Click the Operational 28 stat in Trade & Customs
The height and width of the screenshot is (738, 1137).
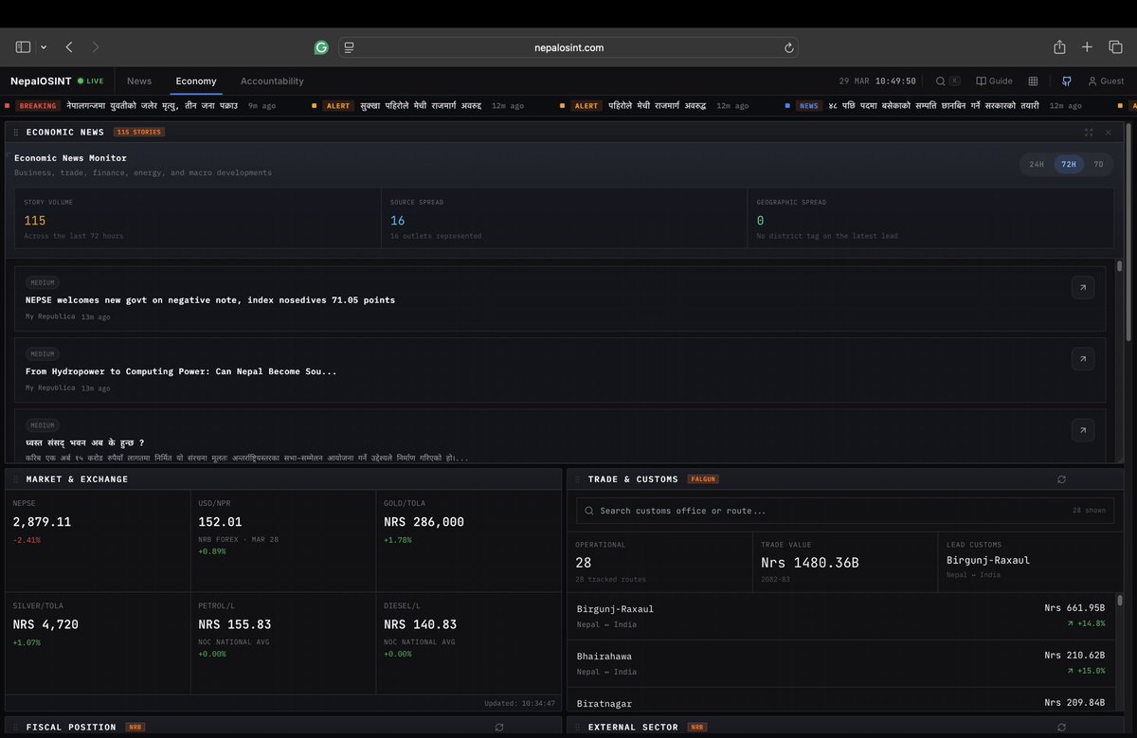tap(659, 562)
